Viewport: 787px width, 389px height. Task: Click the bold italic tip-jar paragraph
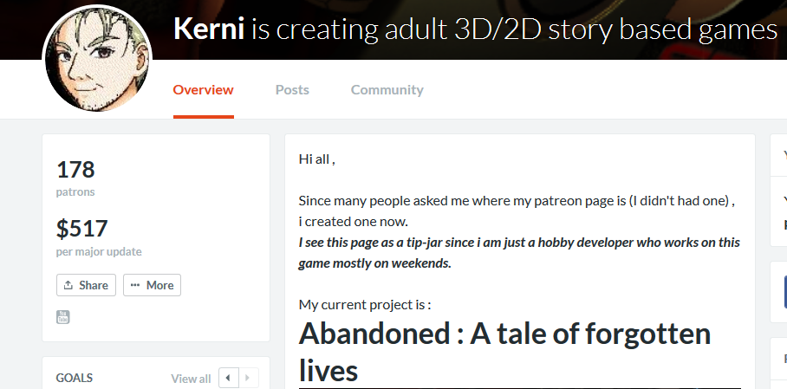click(519, 252)
